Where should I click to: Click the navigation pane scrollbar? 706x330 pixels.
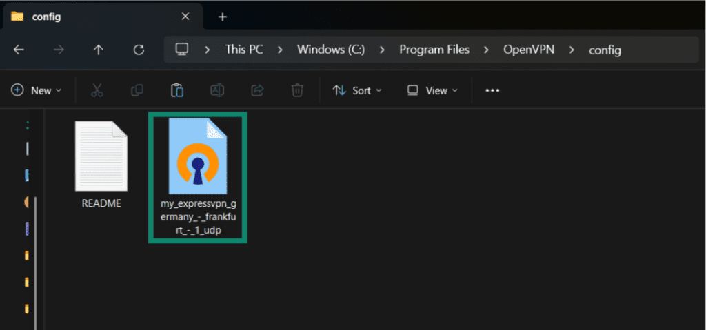34,262
